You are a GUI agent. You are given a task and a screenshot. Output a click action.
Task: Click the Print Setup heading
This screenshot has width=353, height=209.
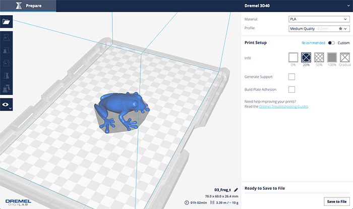point(256,42)
